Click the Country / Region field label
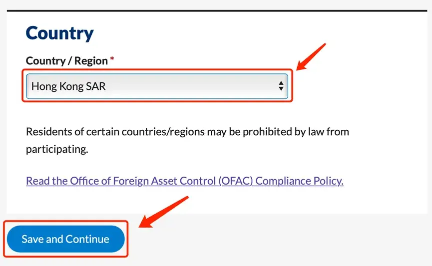 (66, 61)
